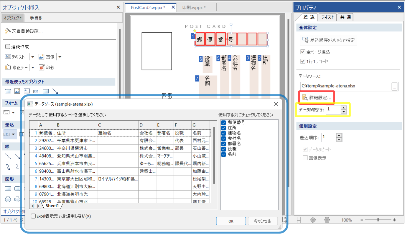Viewport: 405px width, 235px height.
Task: Click 差込順序をクリックで指定 button
Action: 328,40
